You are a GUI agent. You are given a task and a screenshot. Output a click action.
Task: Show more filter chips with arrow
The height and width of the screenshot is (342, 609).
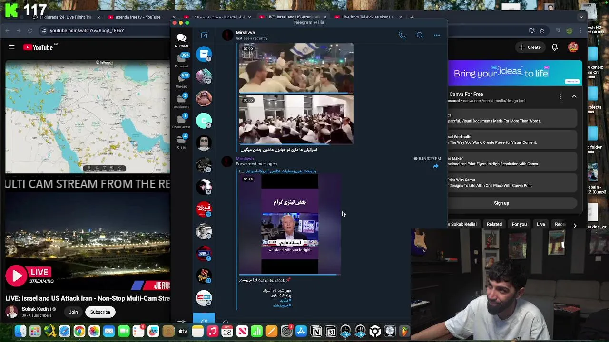coord(575,225)
